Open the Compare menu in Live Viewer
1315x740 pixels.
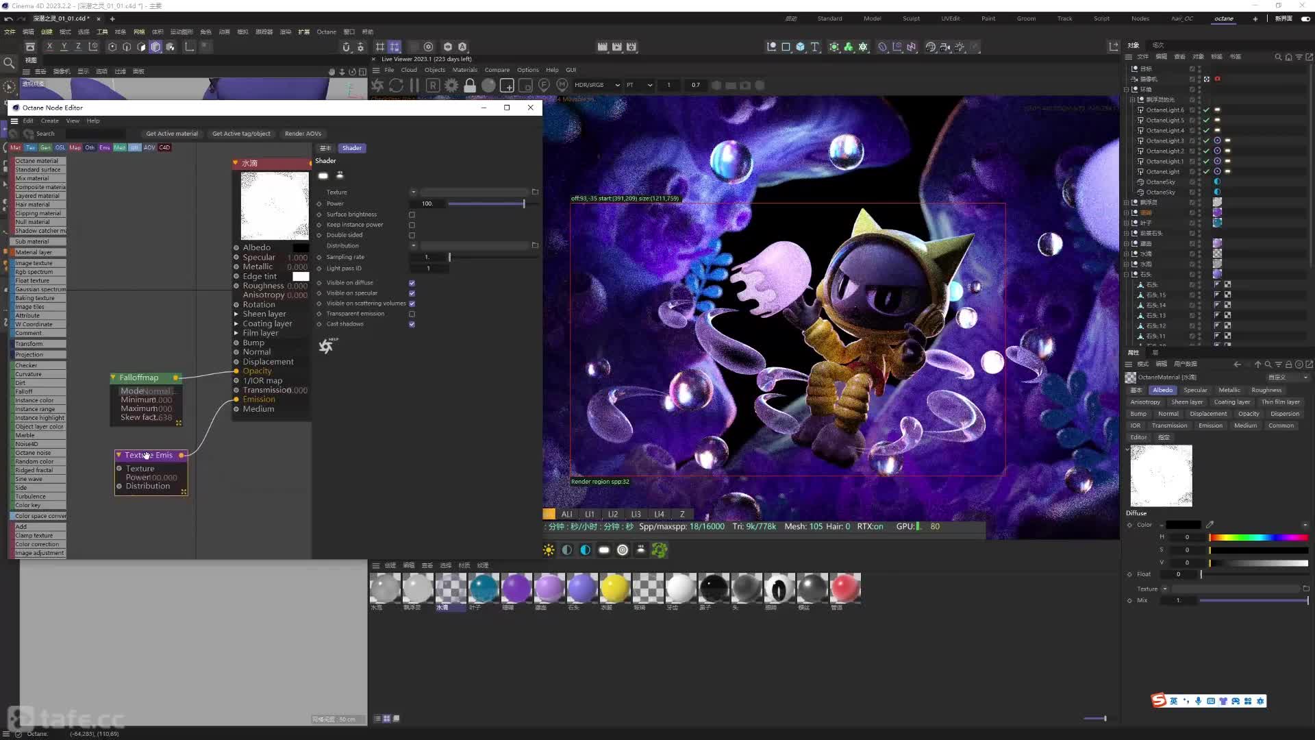(497, 70)
